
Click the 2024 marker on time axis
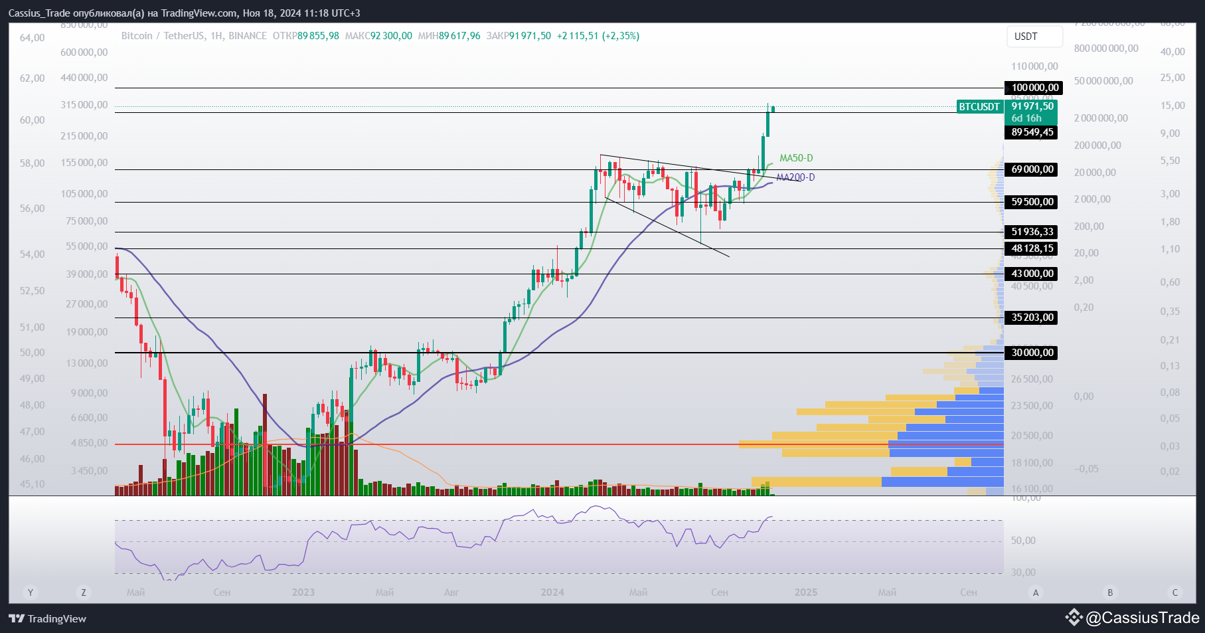pos(552,592)
